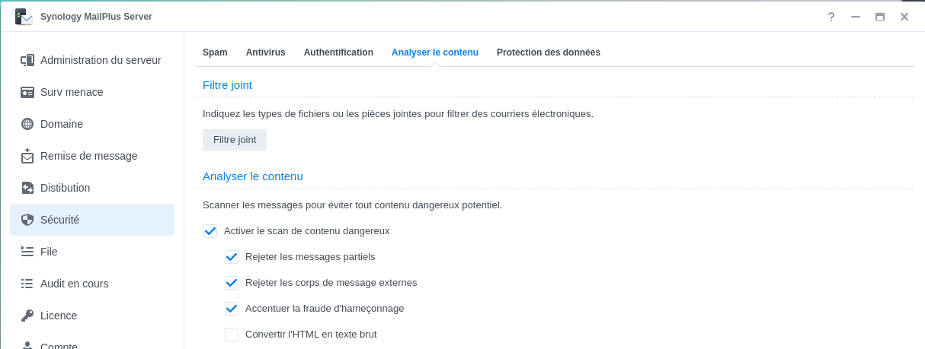Open Administration du serveur icon in sidebar
The height and width of the screenshot is (349, 925).
click(27, 60)
